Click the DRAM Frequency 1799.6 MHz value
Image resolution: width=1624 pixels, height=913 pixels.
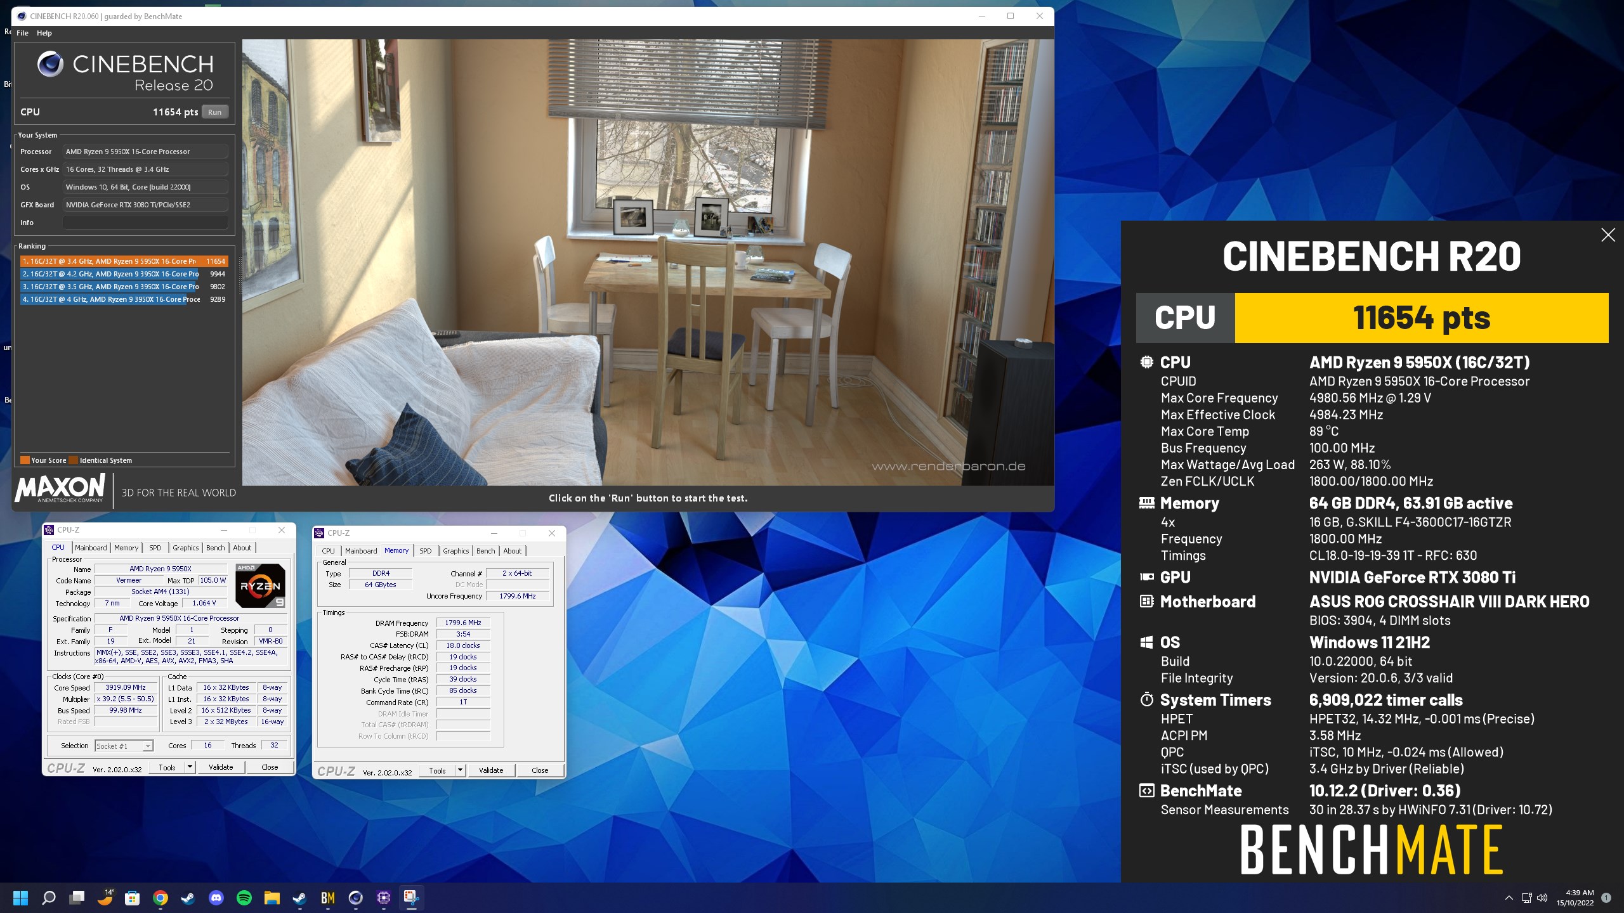(x=463, y=623)
